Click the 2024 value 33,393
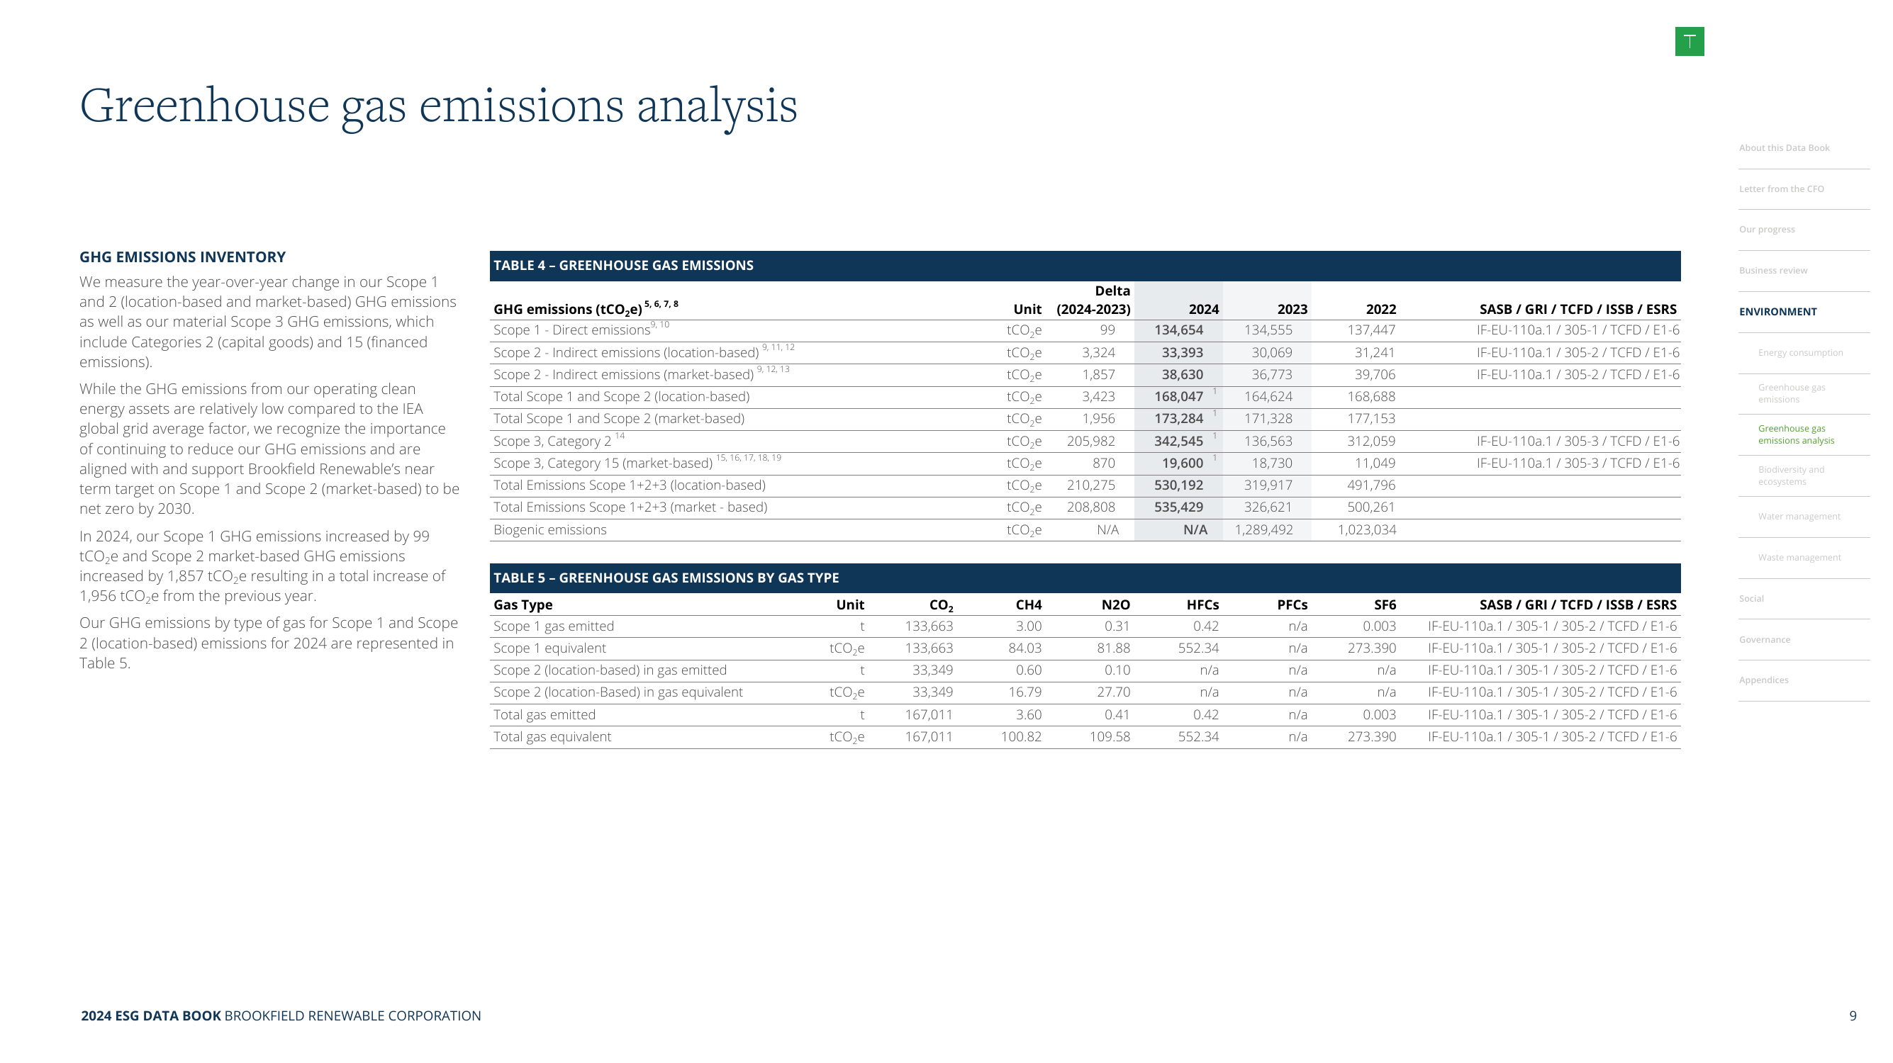 click(x=1182, y=353)
